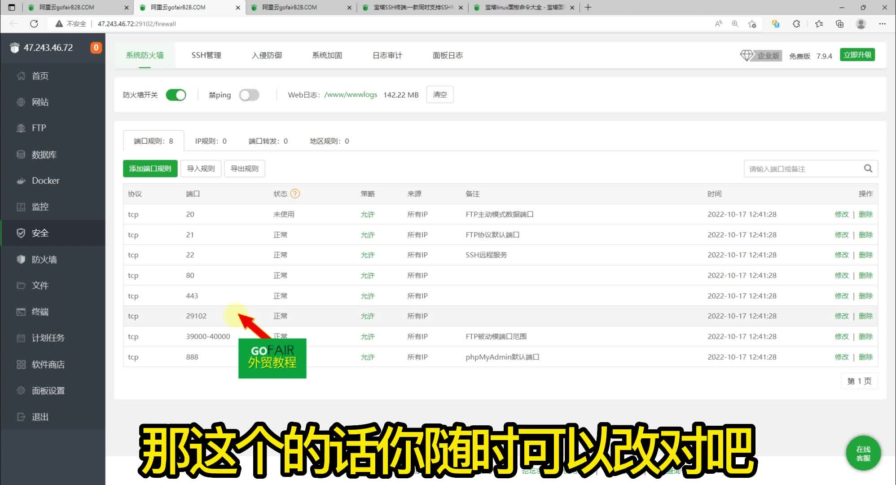896x485 pixels.
Task: Click 删除 for port 39000-40000 row
Action: click(x=866, y=336)
